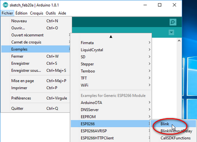Image resolution: width=197 pixels, height=142 pixels.
Task: Open the Fichier menu
Action: (x=7, y=13)
